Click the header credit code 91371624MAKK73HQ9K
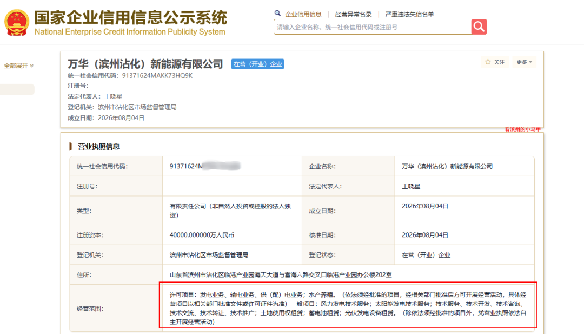The height and width of the screenshot is (334, 584). [x=157, y=76]
